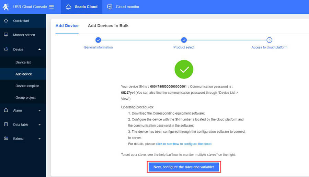Click the Alarm bell icon

coord(6,110)
